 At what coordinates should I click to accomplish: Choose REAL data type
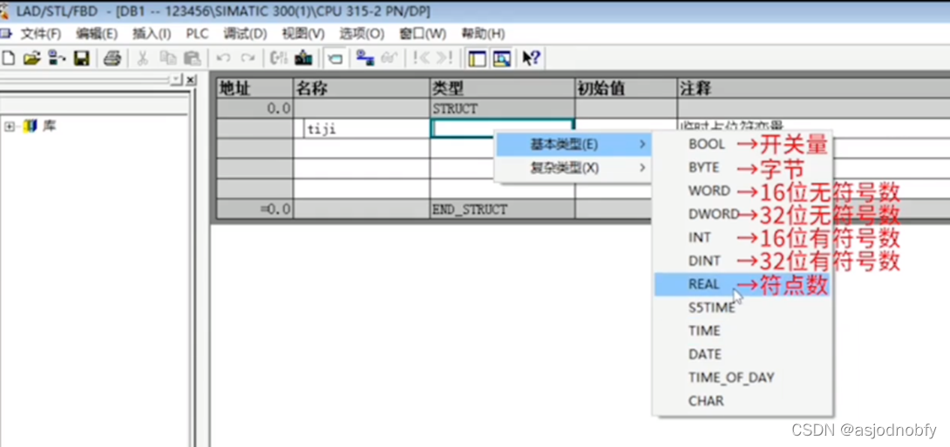(x=703, y=284)
